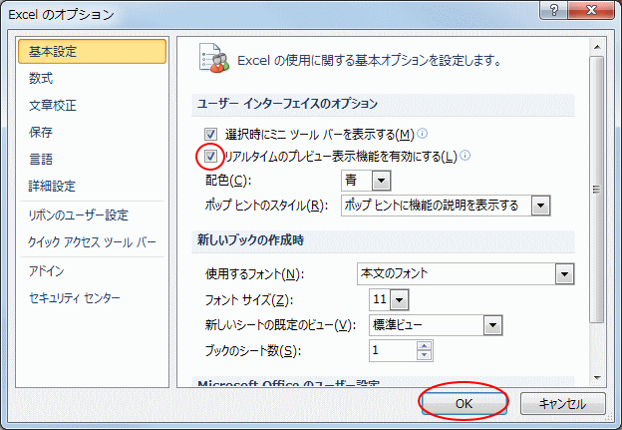Click the vertical scrollbar thumb
Image resolution: width=622 pixels, height=430 pixels.
(x=597, y=190)
